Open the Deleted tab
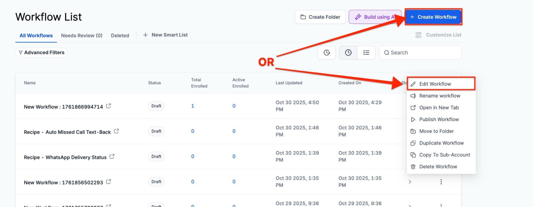 pyautogui.click(x=120, y=36)
